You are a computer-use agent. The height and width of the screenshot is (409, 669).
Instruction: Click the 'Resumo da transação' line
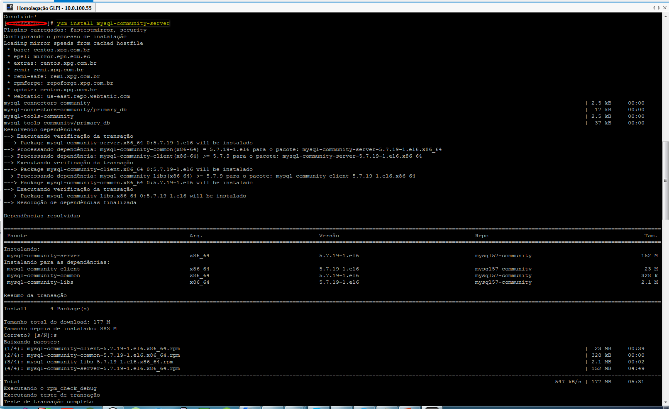click(35, 295)
